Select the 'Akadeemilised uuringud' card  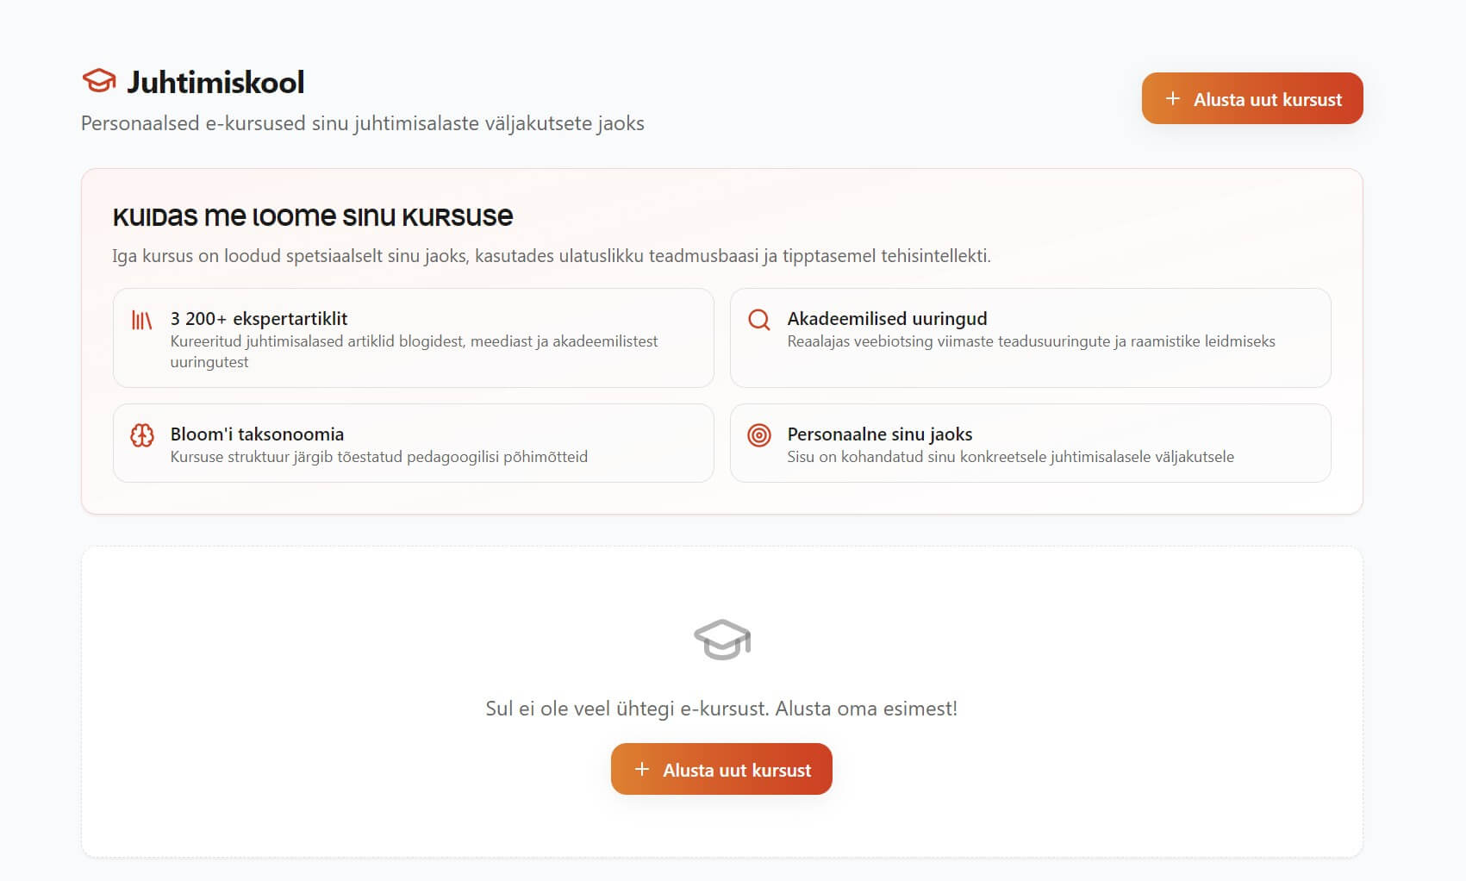[x=1030, y=338]
